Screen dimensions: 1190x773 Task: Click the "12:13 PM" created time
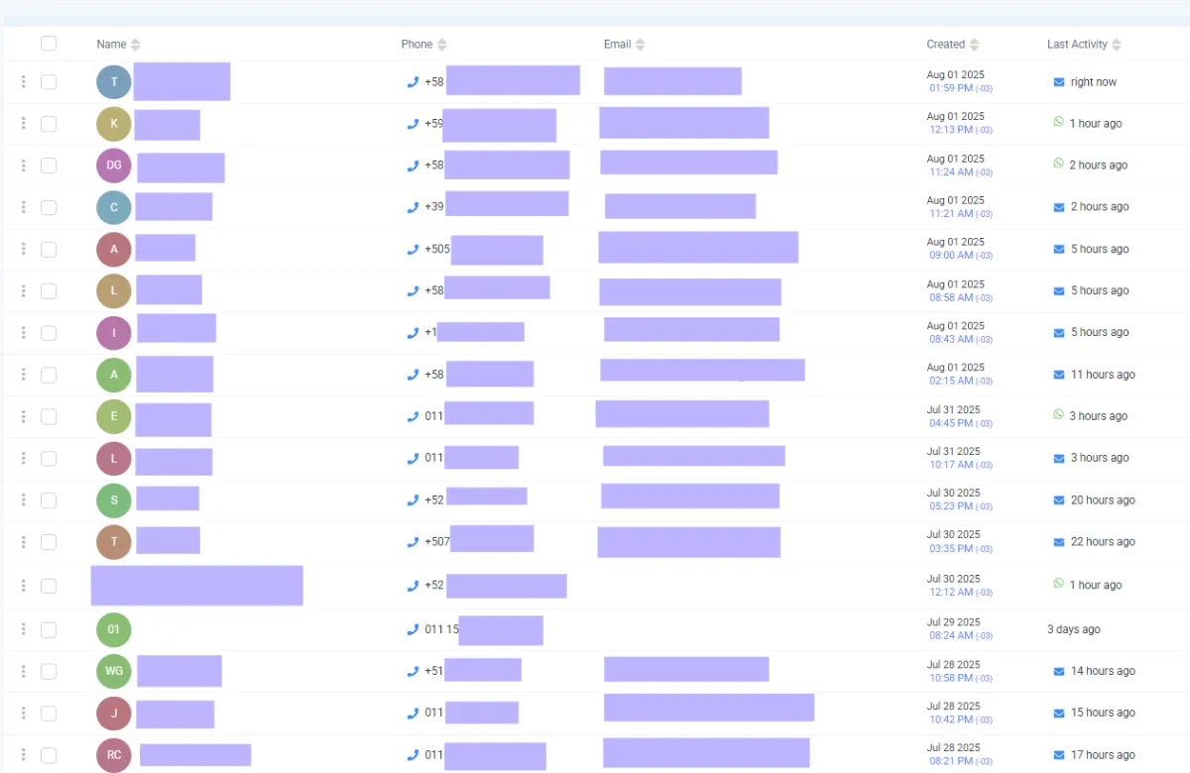tap(951, 131)
